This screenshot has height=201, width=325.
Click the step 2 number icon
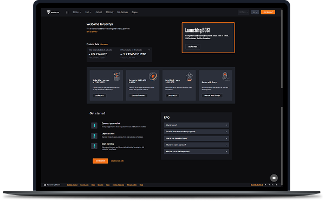click(x=94, y=136)
